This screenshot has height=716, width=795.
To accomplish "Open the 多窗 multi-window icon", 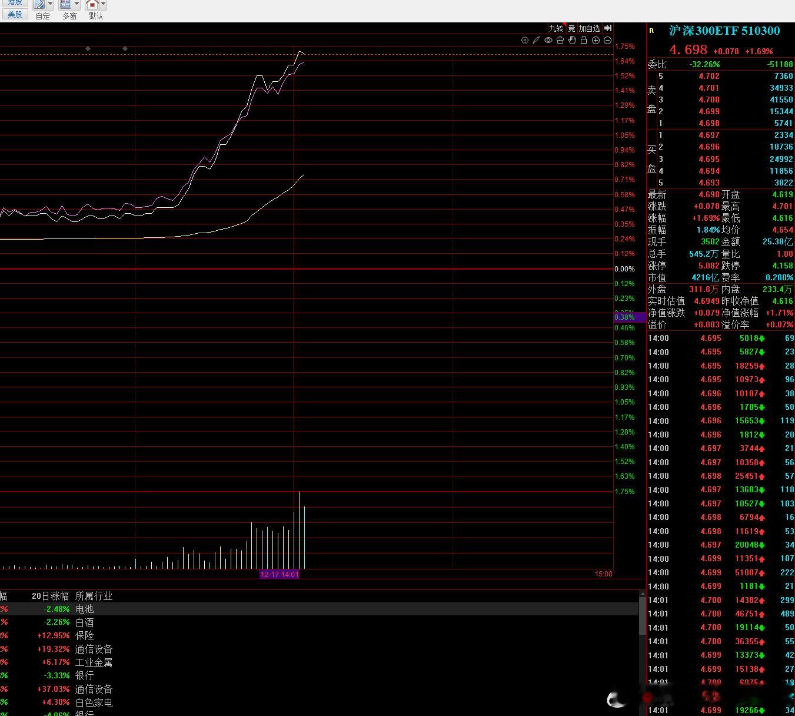I will (65, 4).
